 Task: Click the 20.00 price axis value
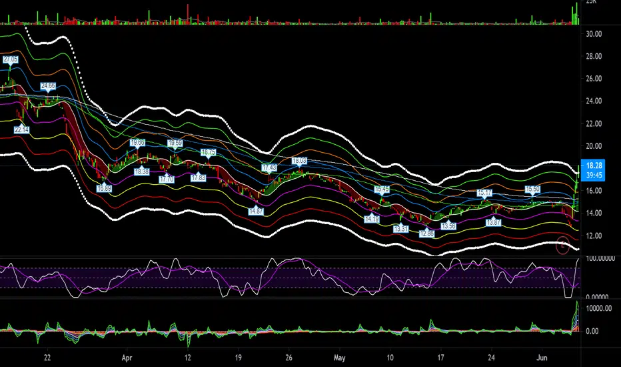[x=594, y=146]
